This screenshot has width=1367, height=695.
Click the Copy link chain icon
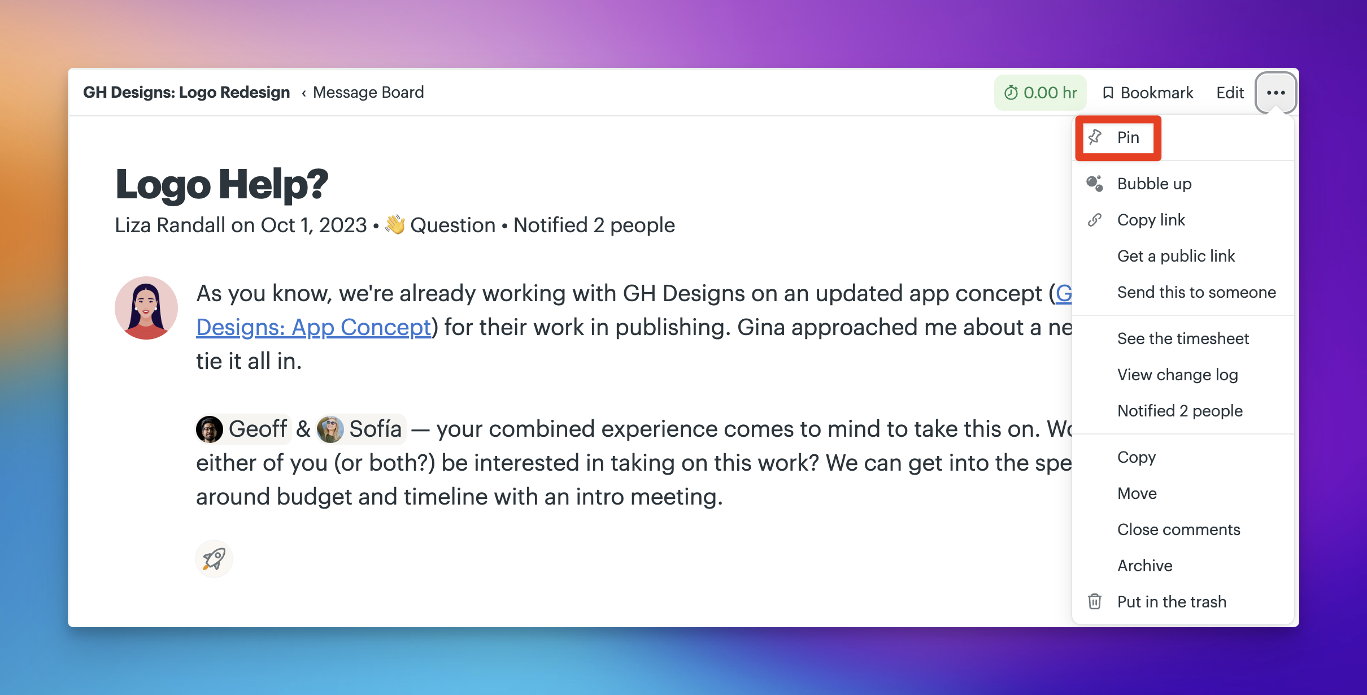[1095, 220]
